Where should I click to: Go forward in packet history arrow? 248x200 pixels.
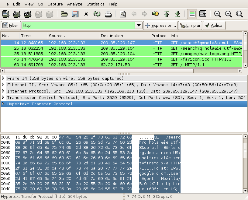point(145,14)
